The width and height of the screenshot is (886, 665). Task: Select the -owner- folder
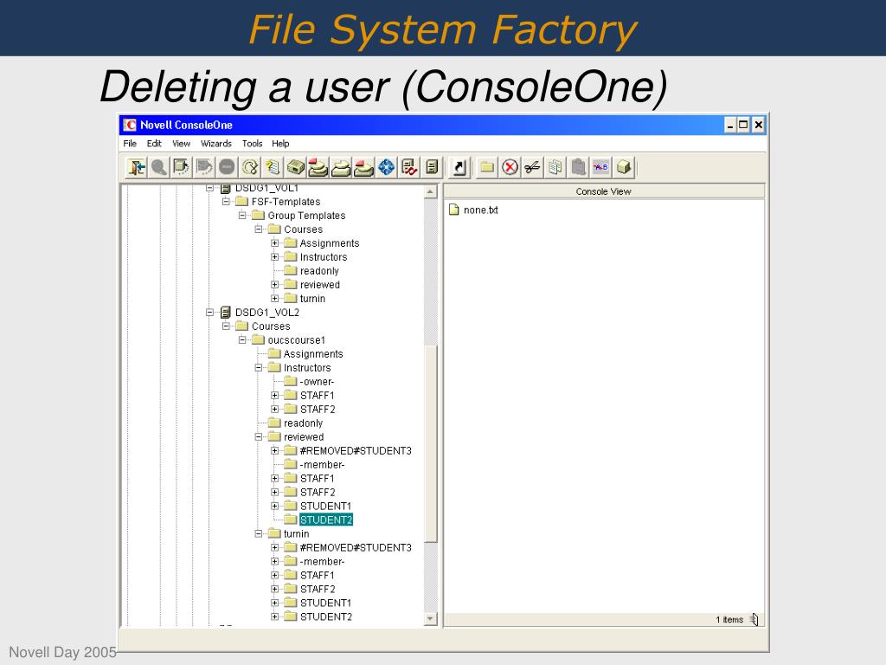click(x=317, y=382)
